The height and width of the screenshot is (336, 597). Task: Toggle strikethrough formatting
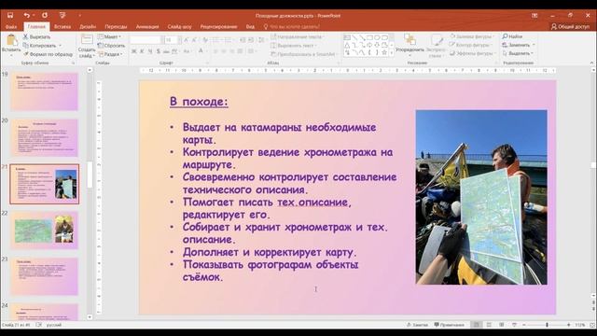[x=166, y=51]
